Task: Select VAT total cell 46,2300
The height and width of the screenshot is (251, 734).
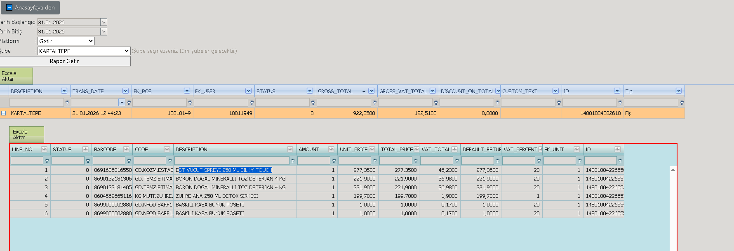Action: [x=440, y=170]
